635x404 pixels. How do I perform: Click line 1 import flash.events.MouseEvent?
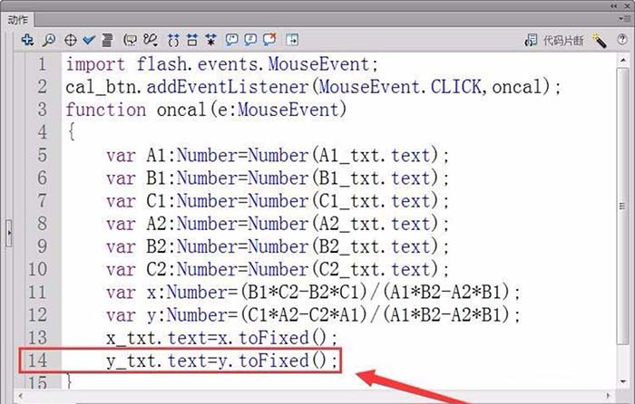pyautogui.click(x=222, y=64)
